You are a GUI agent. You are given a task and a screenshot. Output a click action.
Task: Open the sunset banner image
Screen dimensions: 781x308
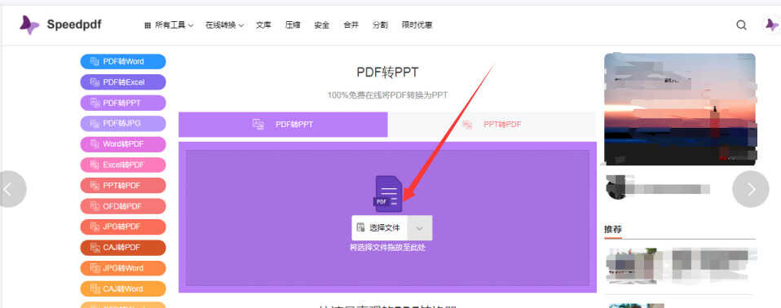point(680,109)
